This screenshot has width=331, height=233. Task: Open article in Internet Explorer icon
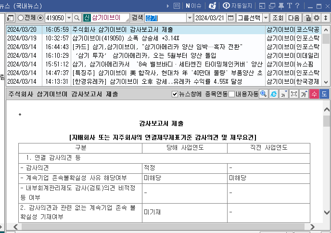[274, 94]
